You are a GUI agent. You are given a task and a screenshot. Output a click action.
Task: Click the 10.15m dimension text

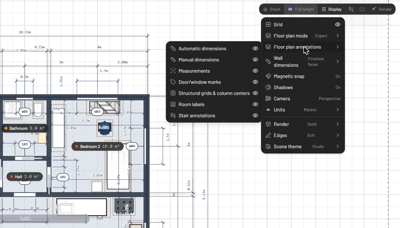click(25, 32)
